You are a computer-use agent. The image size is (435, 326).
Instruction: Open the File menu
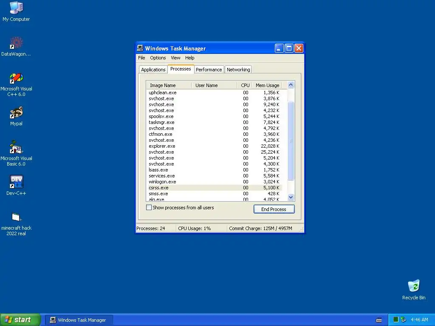coord(141,58)
